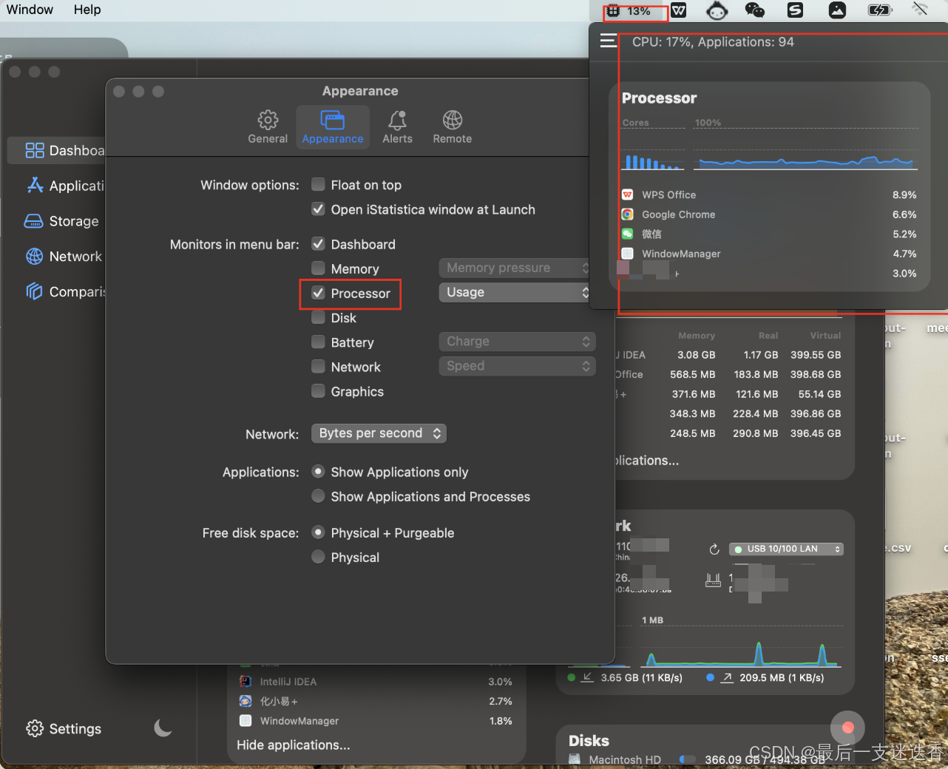Screen dimensions: 948x769
Task: Click the WindowManager row in CPU popup
Action: click(x=769, y=254)
